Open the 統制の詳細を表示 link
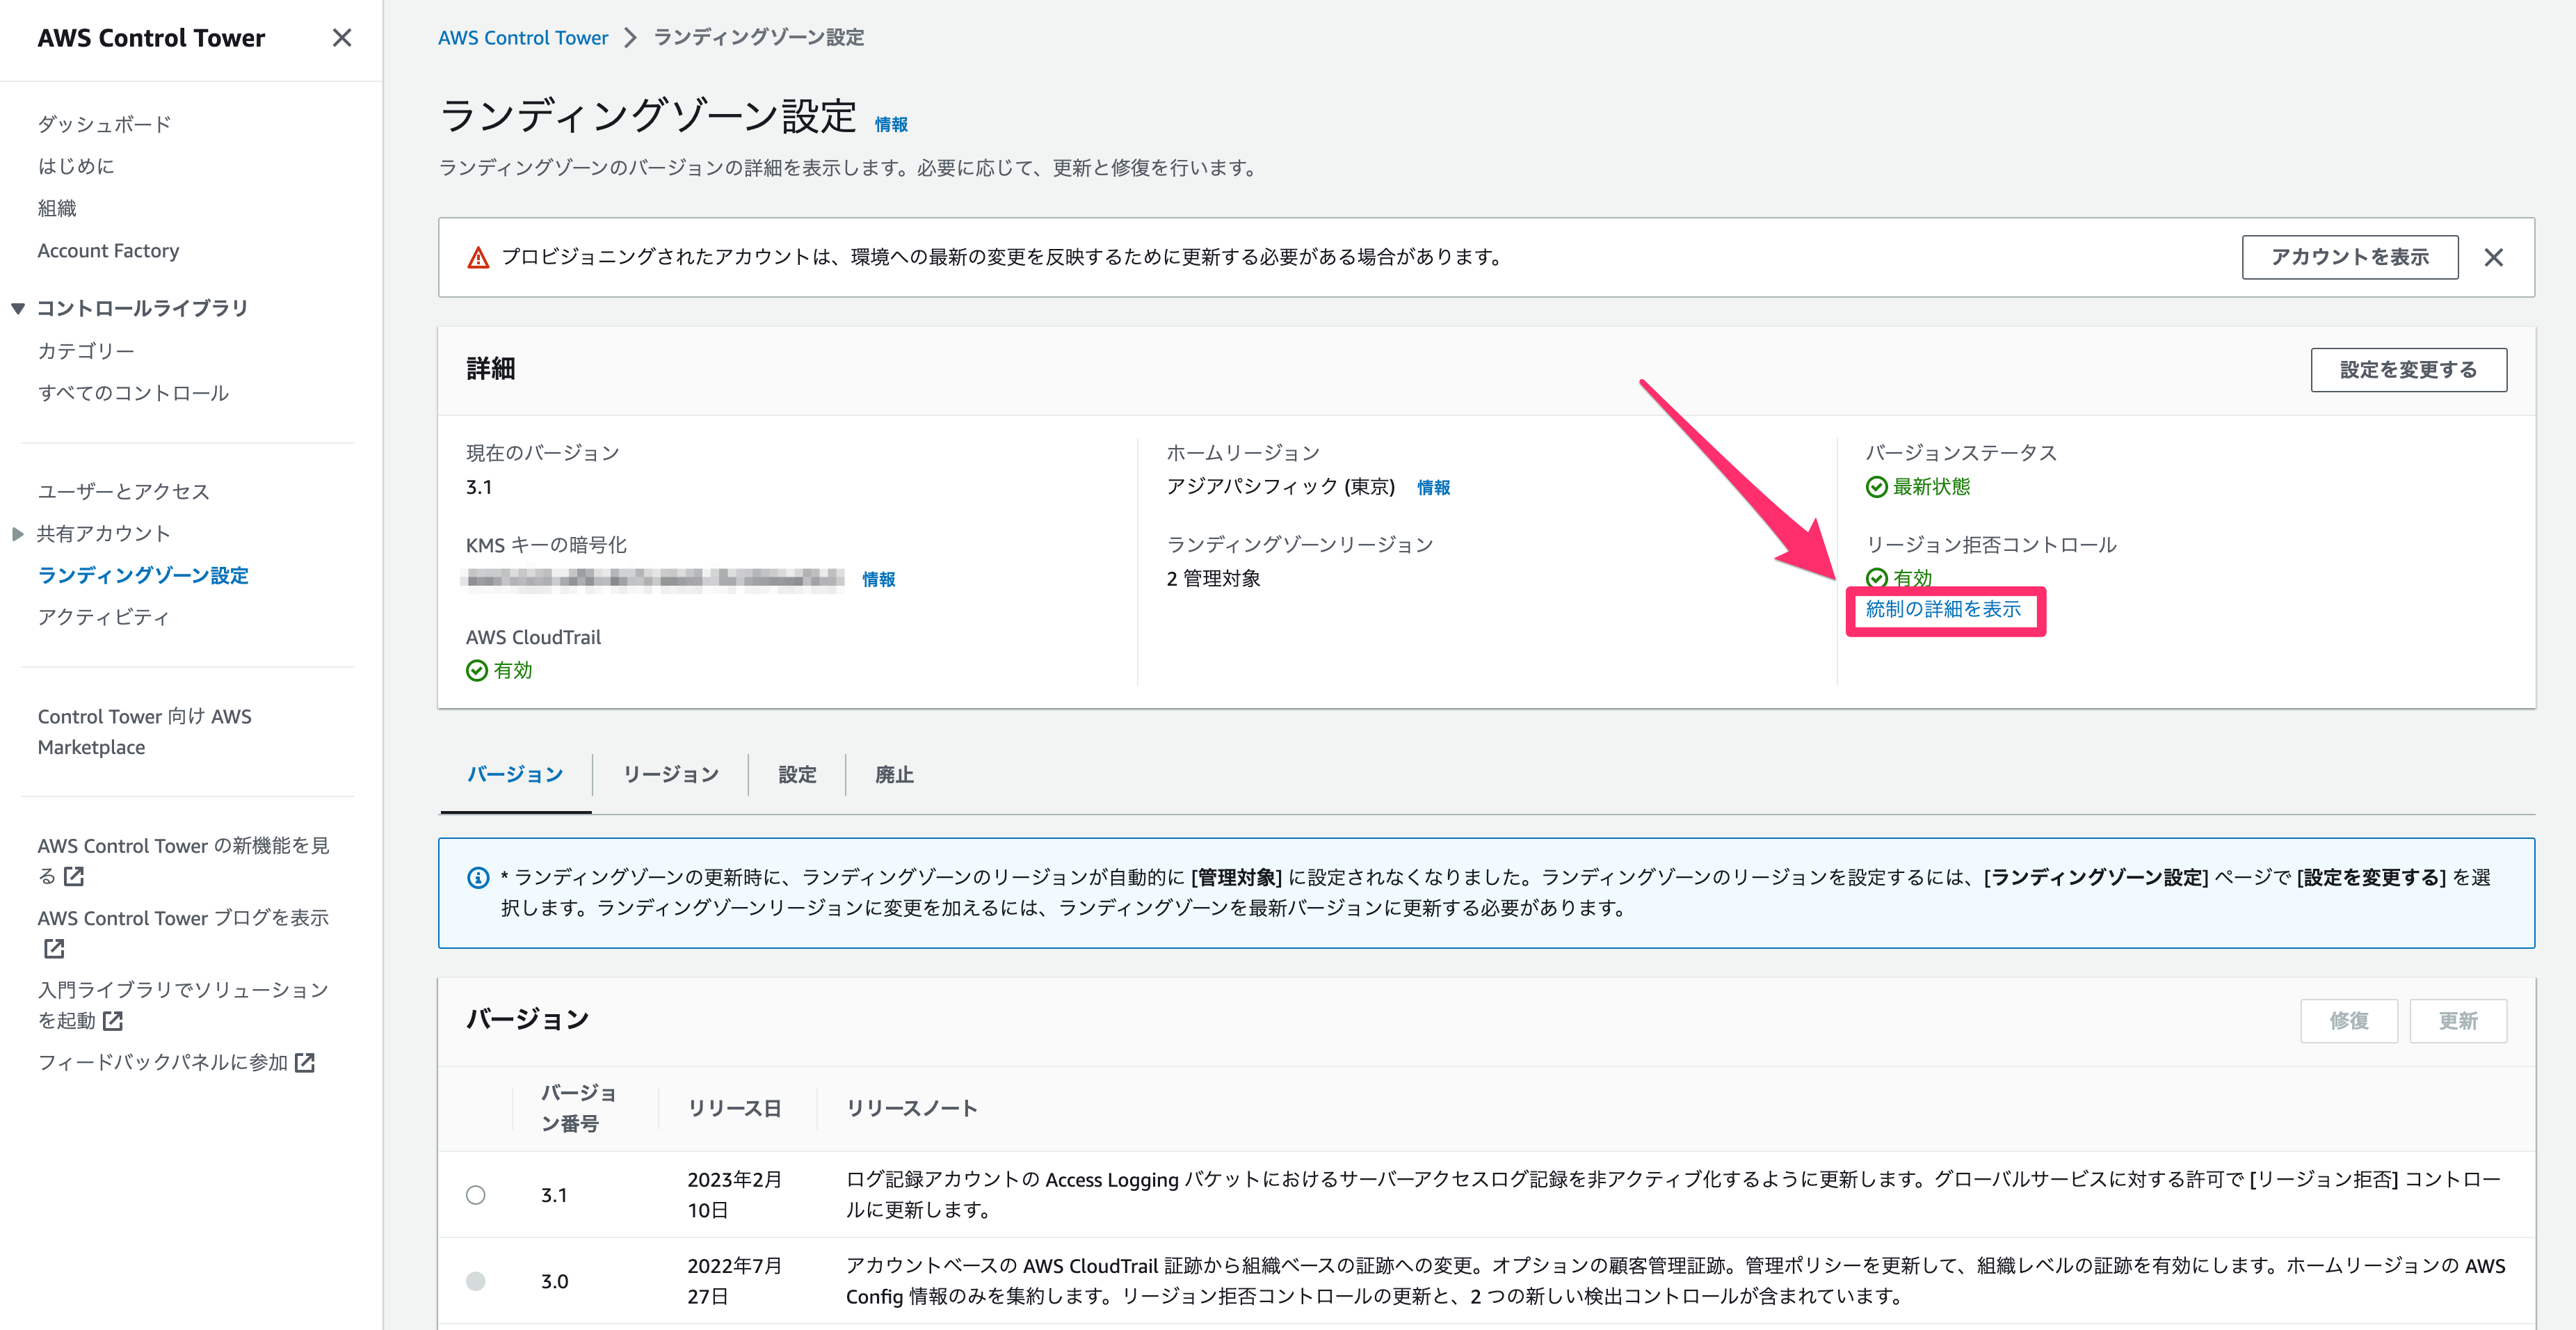 click(x=1943, y=609)
